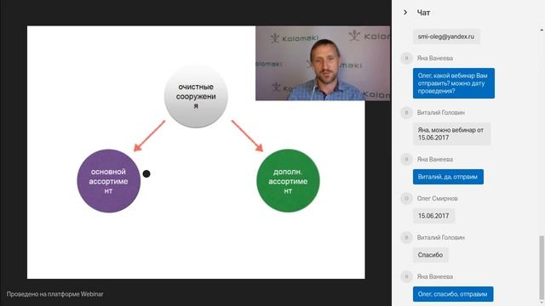Click 'Проведено на платформе Webinar' label
This screenshot has height=306, width=545.
pyautogui.click(x=54, y=294)
